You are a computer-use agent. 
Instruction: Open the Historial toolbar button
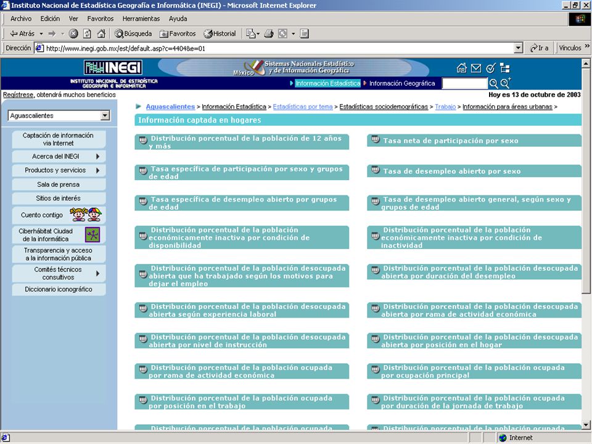coord(220,33)
